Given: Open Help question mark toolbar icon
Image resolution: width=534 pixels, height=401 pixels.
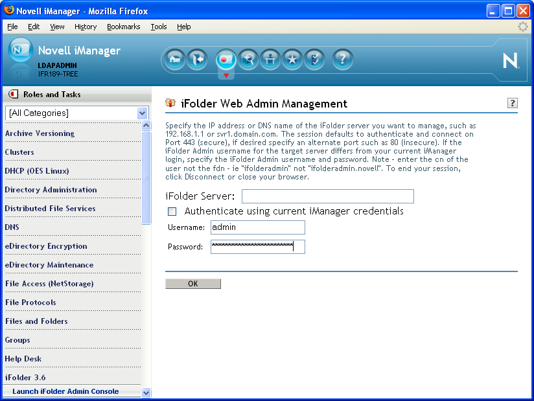Looking at the screenshot, I should (343, 60).
